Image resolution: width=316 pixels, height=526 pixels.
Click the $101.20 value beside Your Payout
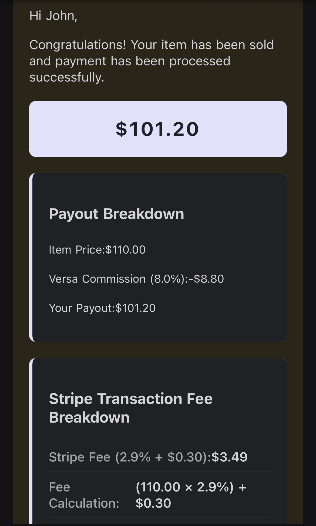(x=136, y=308)
